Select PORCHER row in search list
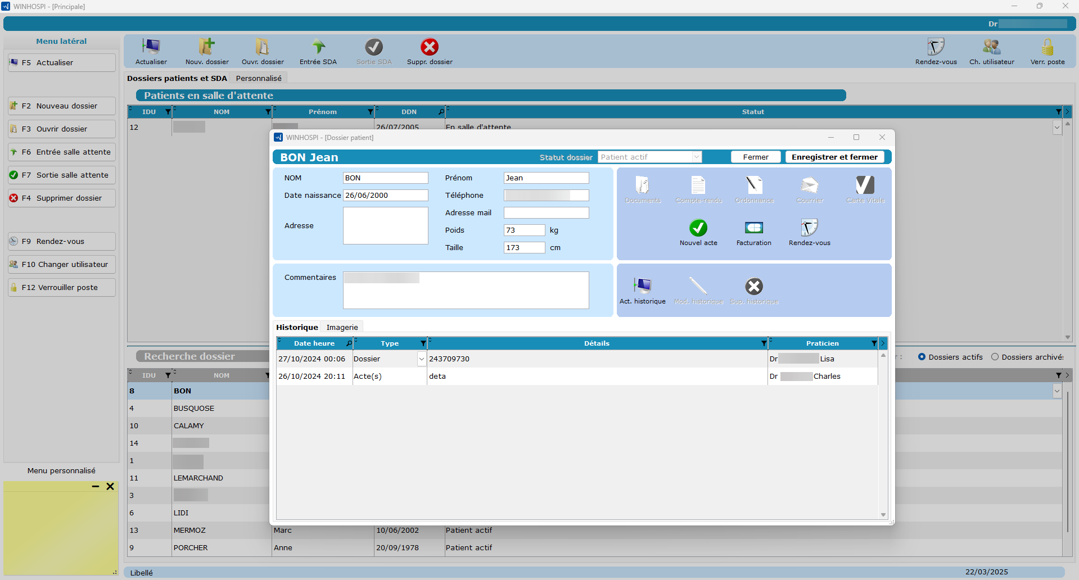1079x580 pixels. [595, 547]
